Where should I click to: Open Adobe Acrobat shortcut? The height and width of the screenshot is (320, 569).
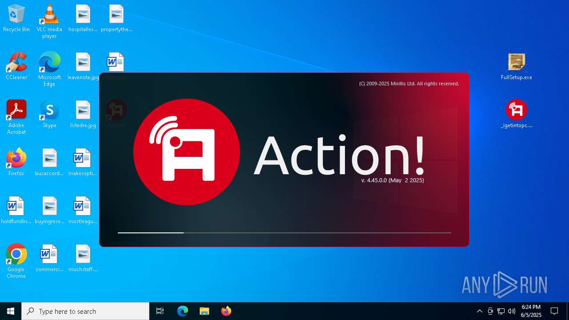coord(16,117)
